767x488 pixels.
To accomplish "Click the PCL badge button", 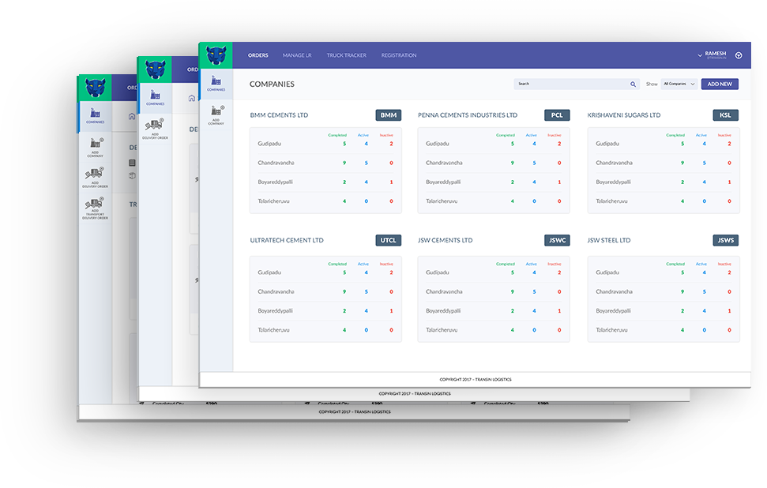I will pos(557,115).
